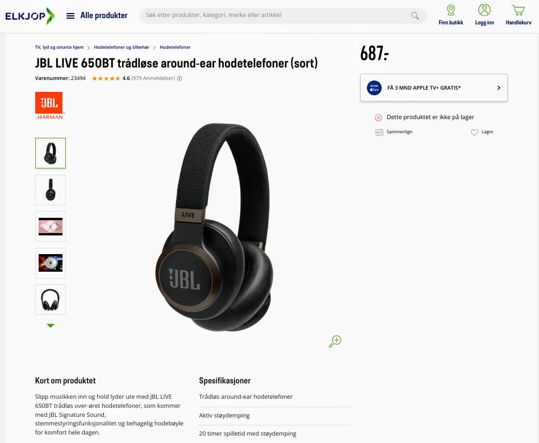Expand thumbnail list with green down arrow
Screen dimensions: 539x443
pyautogui.click(x=51, y=326)
